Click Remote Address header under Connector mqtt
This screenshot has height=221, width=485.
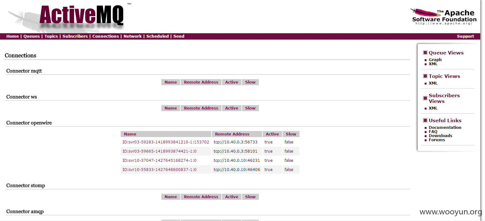201,82
